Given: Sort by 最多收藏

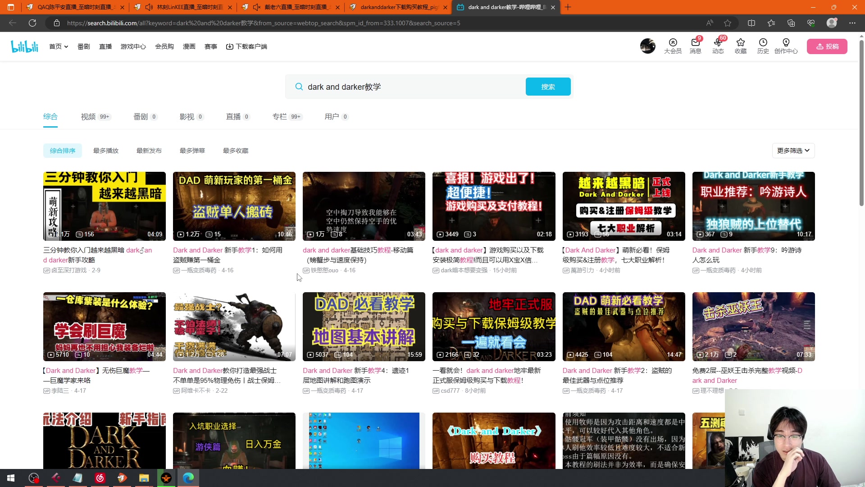Looking at the screenshot, I should point(236,151).
